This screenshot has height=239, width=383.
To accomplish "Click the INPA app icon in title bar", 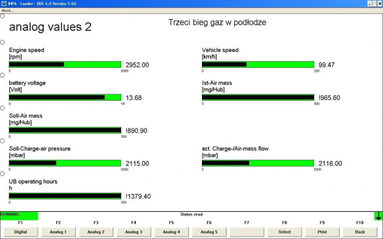I will coord(4,4).
